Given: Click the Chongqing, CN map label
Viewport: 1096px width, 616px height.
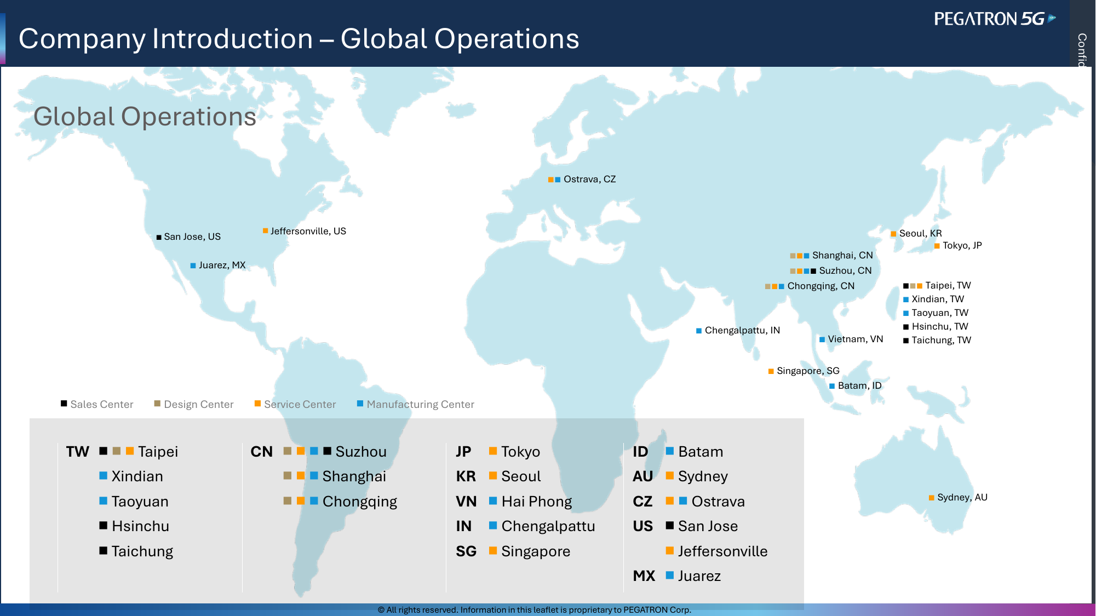Looking at the screenshot, I should coord(821,286).
